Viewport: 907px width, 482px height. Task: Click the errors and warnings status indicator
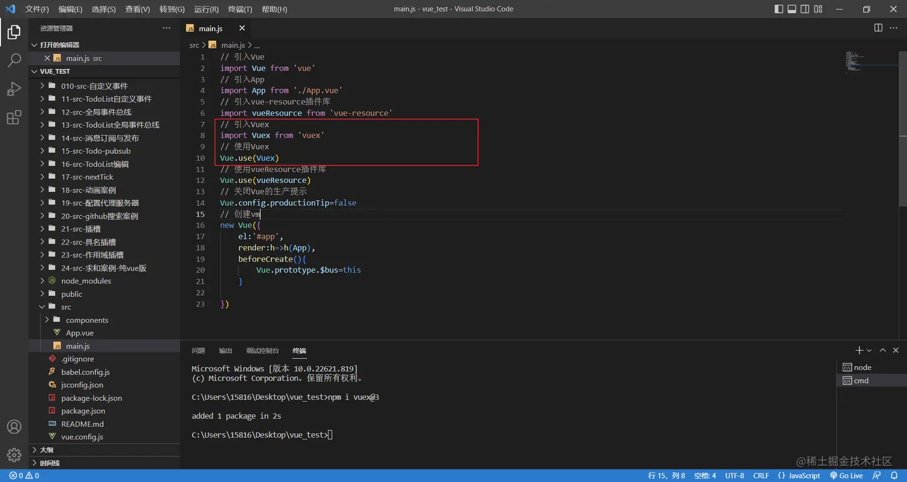pos(24,475)
